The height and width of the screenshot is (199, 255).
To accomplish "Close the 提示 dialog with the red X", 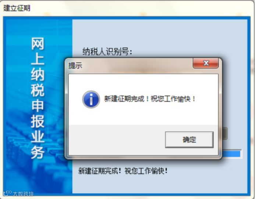I will click(x=206, y=63).
